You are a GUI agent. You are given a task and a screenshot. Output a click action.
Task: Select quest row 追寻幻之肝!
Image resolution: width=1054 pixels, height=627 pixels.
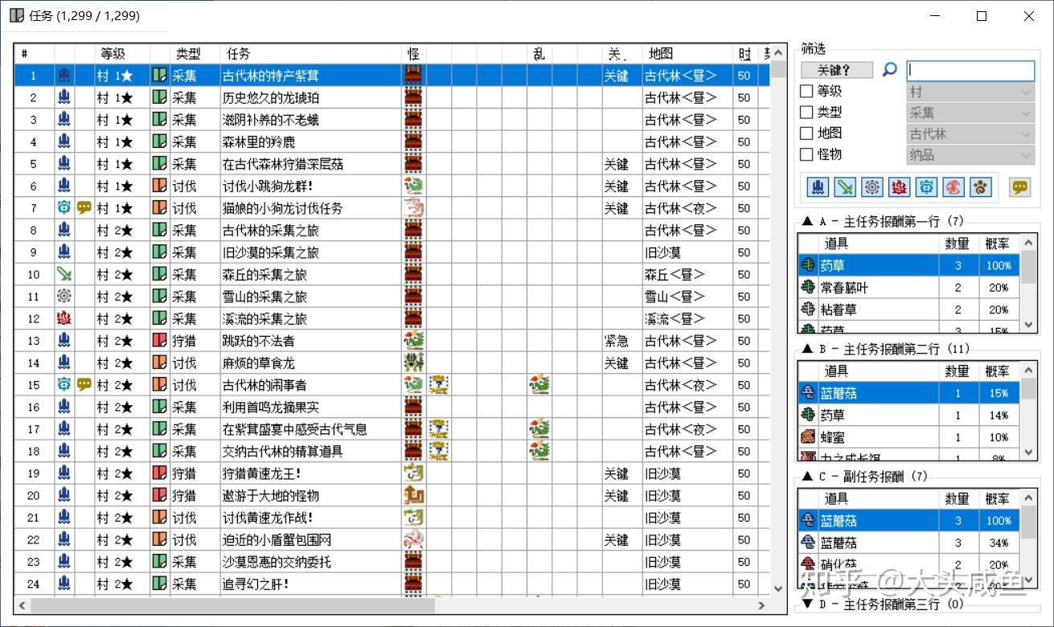click(x=392, y=584)
